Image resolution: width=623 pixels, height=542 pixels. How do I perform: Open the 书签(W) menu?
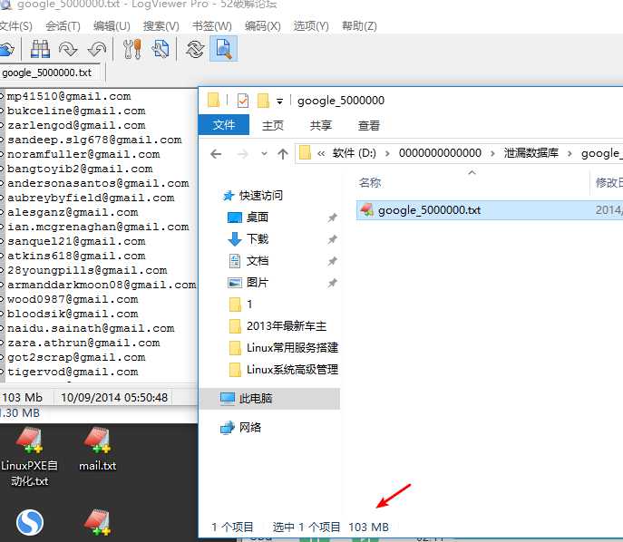(x=212, y=26)
